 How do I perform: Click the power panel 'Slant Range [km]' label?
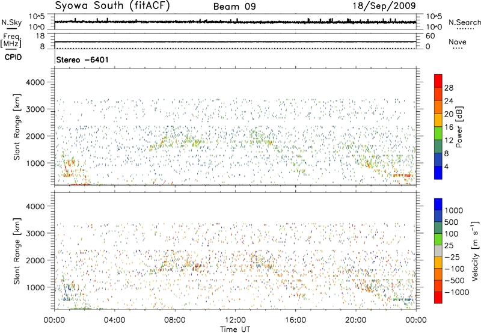(x=17, y=127)
